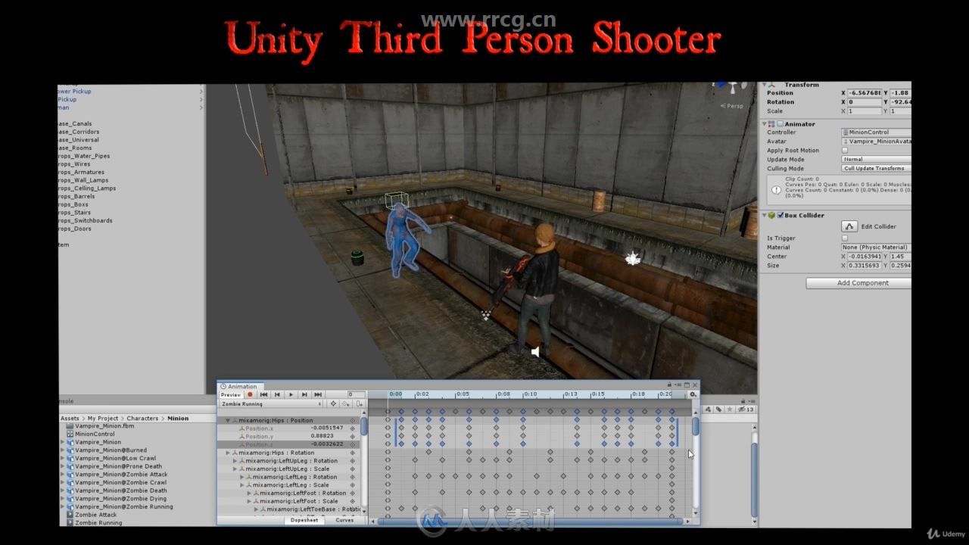Click the Animation frame number field

pyautogui.click(x=355, y=394)
